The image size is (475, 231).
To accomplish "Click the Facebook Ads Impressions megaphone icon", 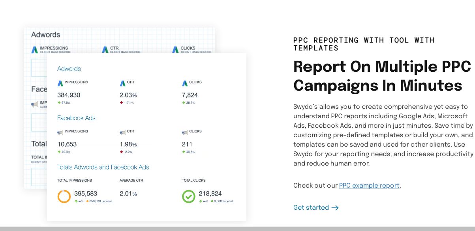I will coord(60,132).
